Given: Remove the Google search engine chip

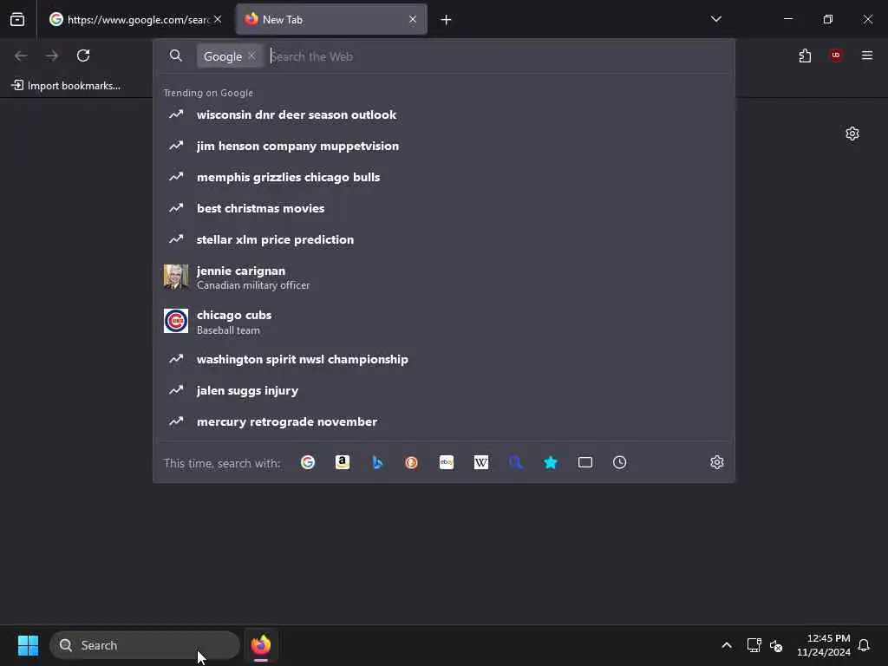Looking at the screenshot, I should 252,55.
